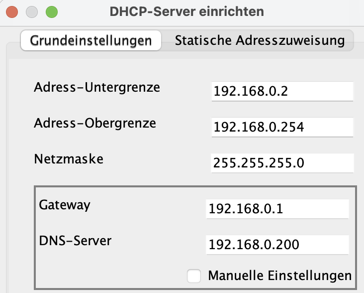Image resolution: width=364 pixels, height=293 pixels.
Task: Focus the Adress-Obergrenze field with 192.168.0.254
Action: coord(282,127)
